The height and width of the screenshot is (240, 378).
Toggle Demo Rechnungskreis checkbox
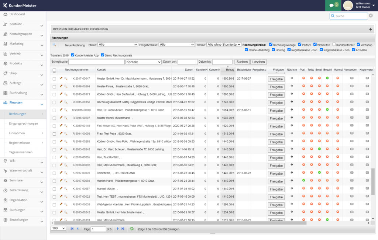103,55
